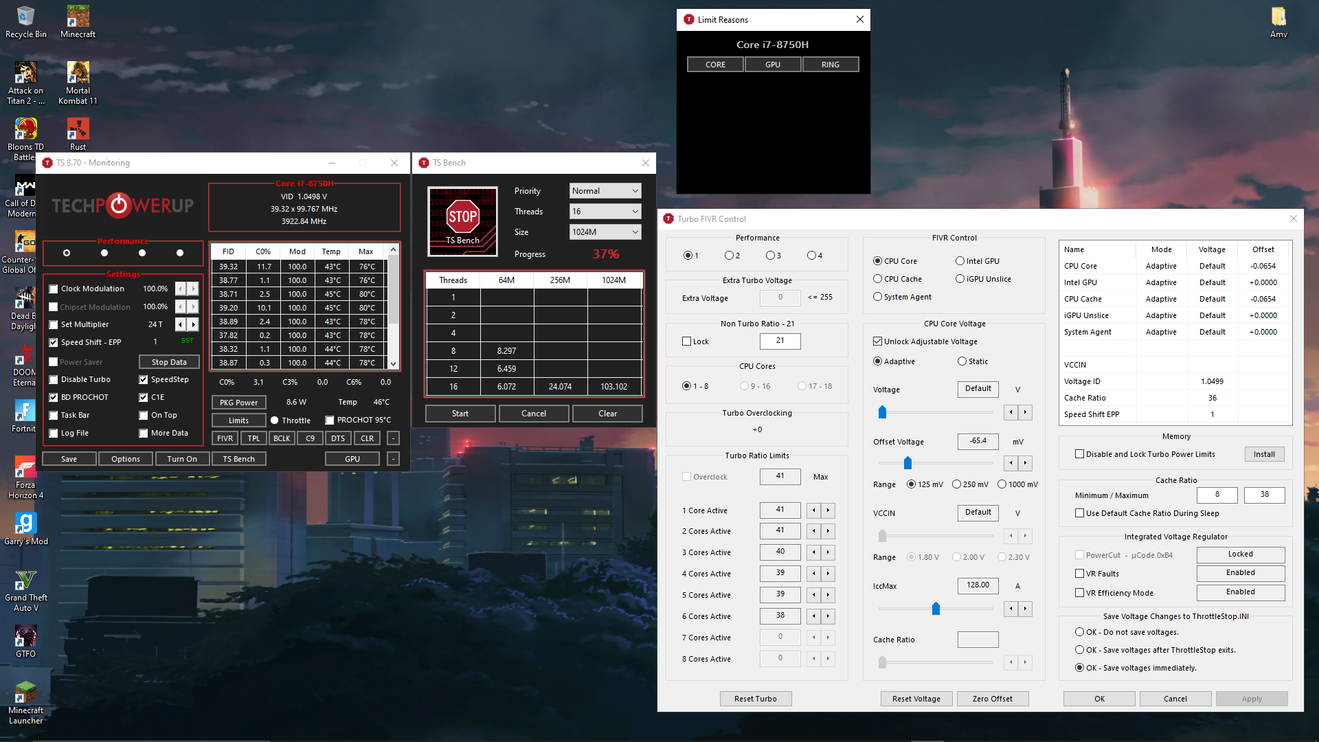Viewport: 1319px width, 742px height.
Task: Open the Rust game shortcut
Action: pyautogui.click(x=78, y=134)
